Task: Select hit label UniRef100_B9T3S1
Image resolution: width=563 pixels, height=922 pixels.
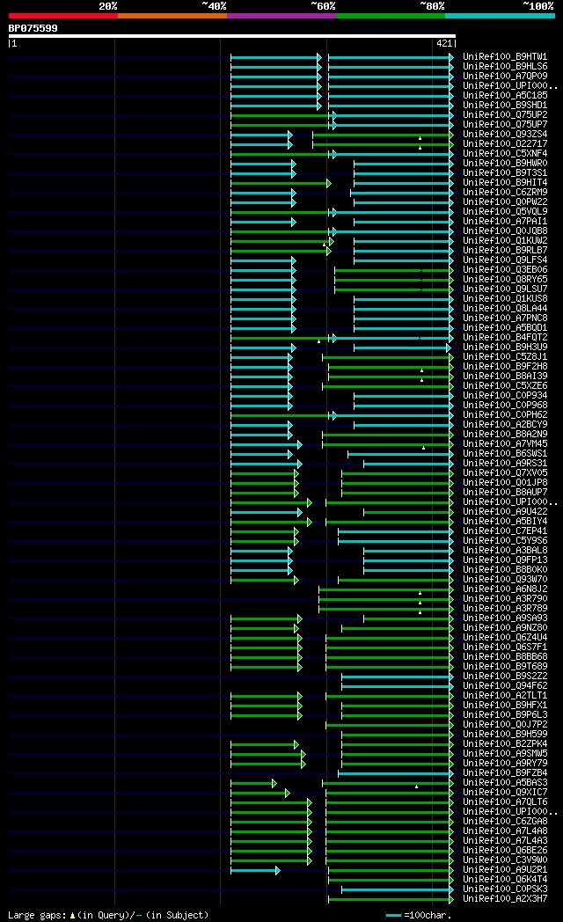Action: (x=505, y=172)
